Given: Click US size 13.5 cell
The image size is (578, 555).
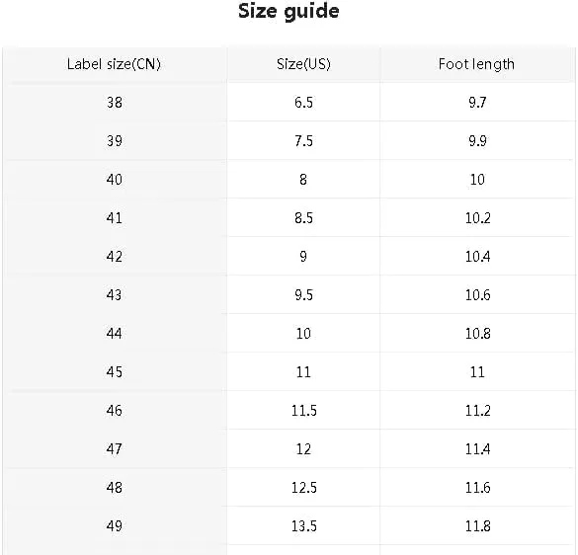Looking at the screenshot, I should pyautogui.click(x=303, y=526).
